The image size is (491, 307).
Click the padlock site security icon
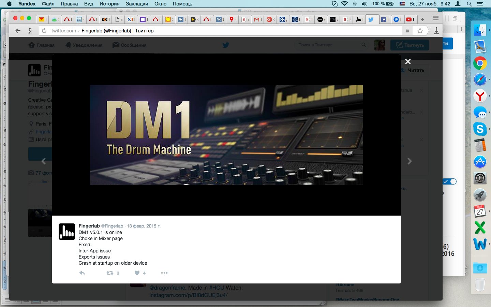point(407,31)
